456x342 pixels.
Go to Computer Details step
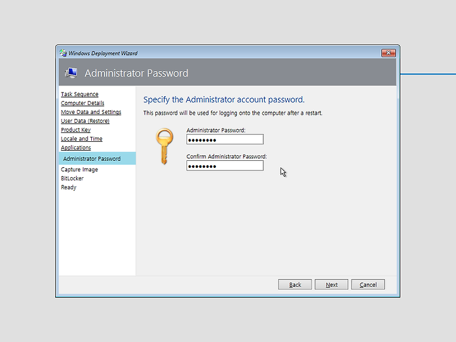(82, 103)
